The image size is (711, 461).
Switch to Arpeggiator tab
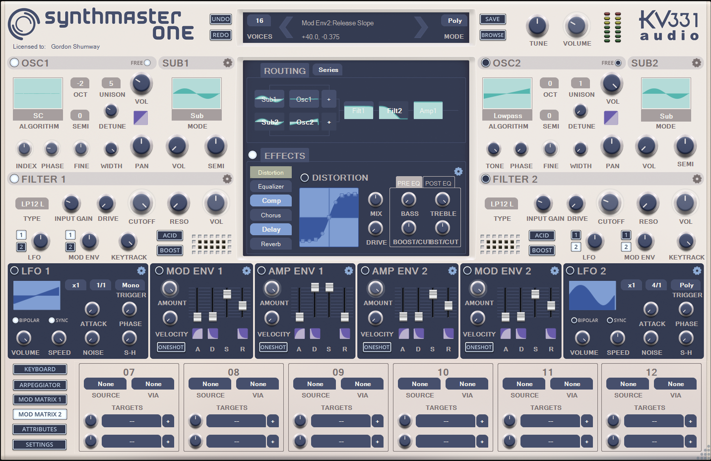pos(40,385)
